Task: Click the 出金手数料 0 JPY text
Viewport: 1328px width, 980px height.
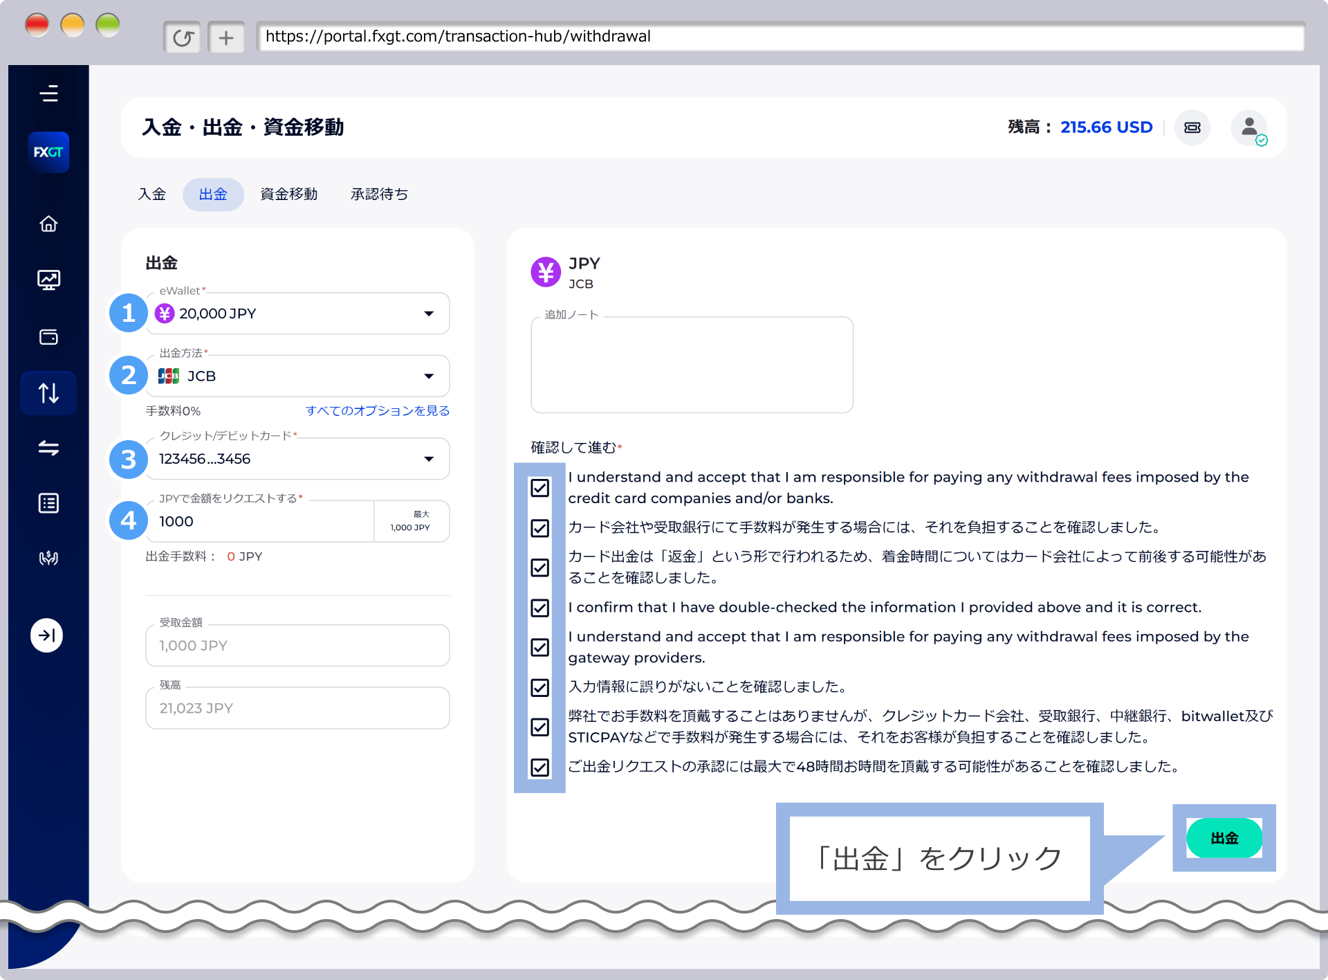Action: 204,556
